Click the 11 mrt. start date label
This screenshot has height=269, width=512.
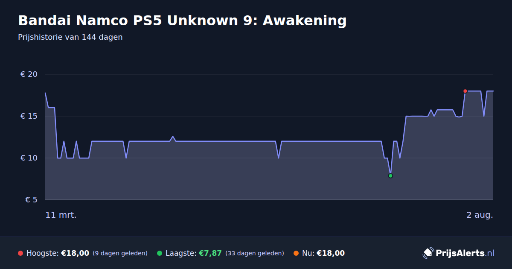coord(61,215)
